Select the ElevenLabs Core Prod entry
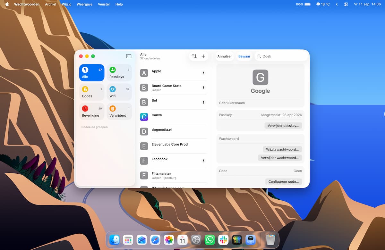 pos(173,146)
